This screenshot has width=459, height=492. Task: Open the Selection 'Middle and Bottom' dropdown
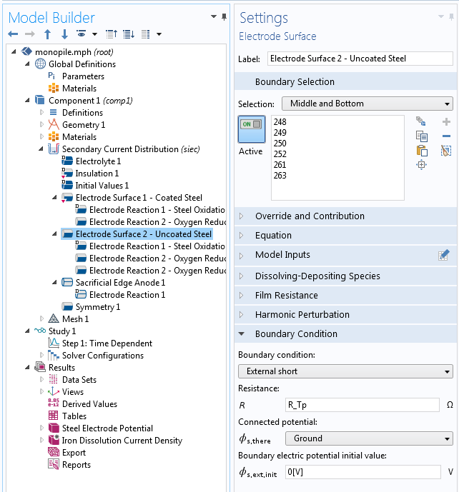(367, 104)
